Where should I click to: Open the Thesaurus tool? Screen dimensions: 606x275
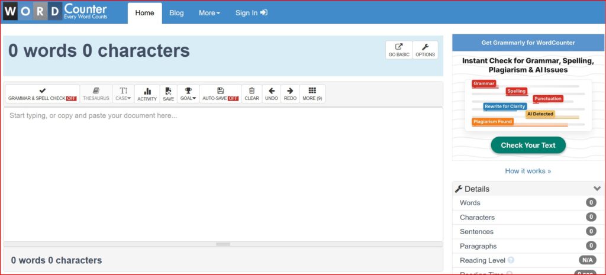[x=96, y=94]
